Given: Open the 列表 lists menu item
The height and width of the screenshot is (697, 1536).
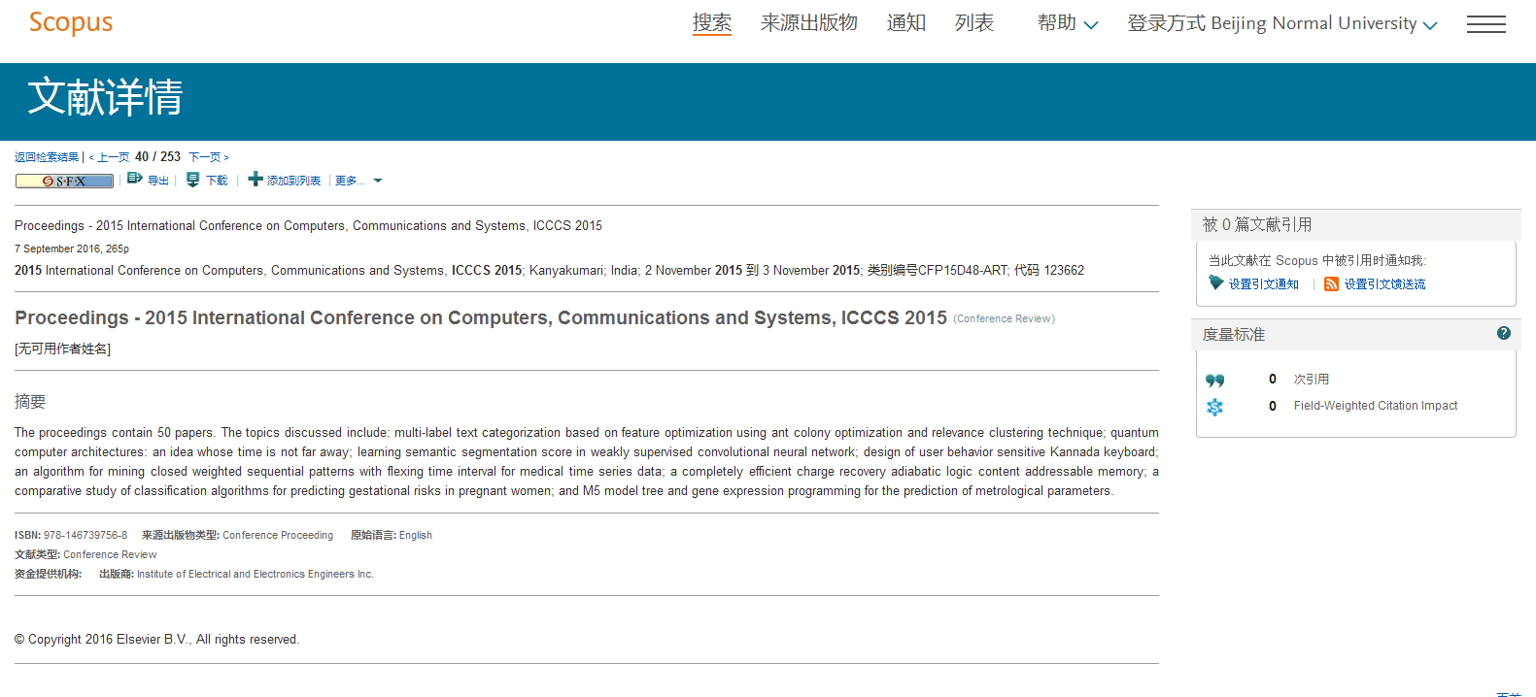Looking at the screenshot, I should pos(974,23).
